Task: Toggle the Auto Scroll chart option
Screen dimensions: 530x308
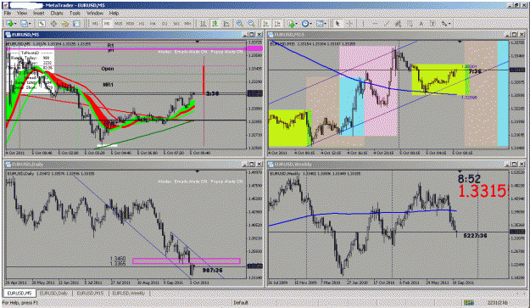Action: (x=266, y=23)
